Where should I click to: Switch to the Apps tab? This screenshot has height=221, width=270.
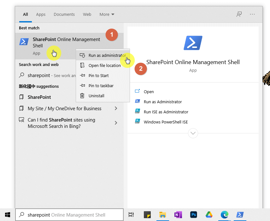pyautogui.click(x=41, y=14)
